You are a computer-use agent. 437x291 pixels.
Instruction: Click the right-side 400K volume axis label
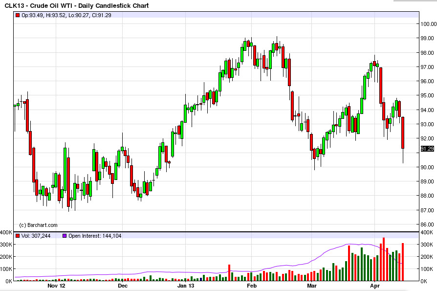pos(427,232)
